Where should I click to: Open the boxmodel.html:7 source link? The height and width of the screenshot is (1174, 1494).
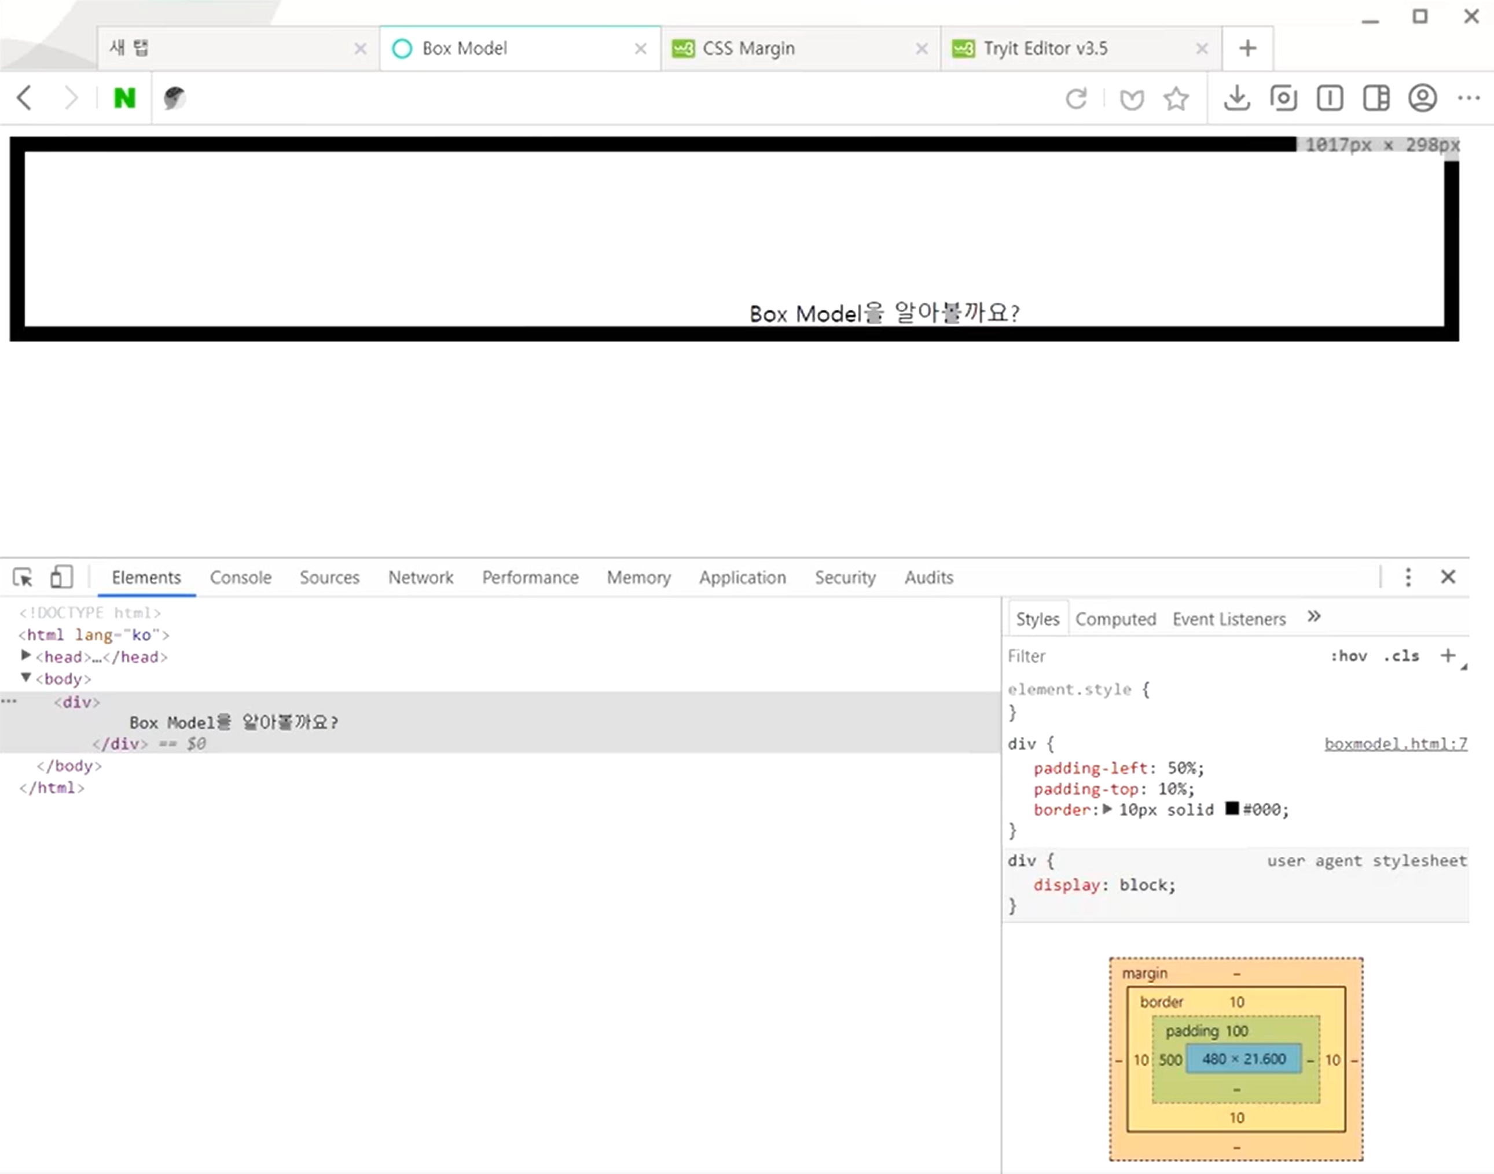coord(1395,744)
